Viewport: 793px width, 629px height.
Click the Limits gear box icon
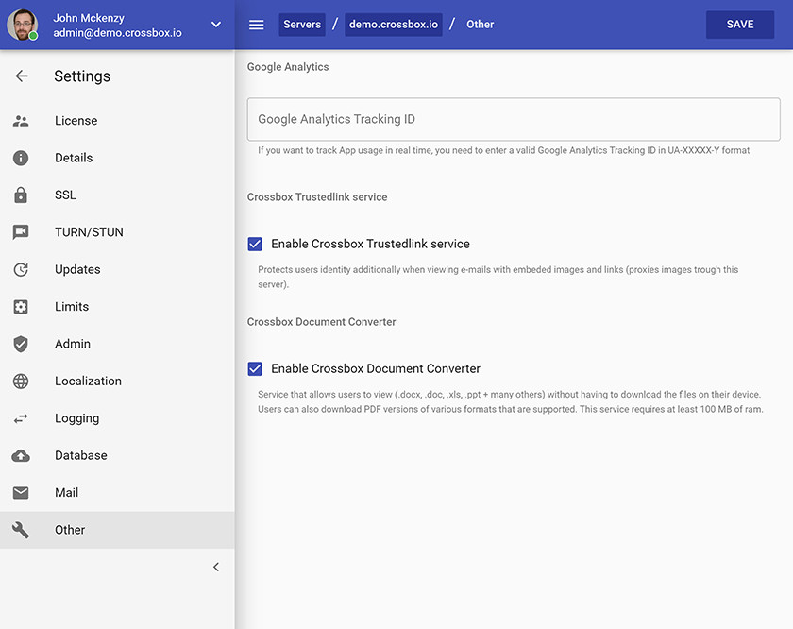point(21,307)
